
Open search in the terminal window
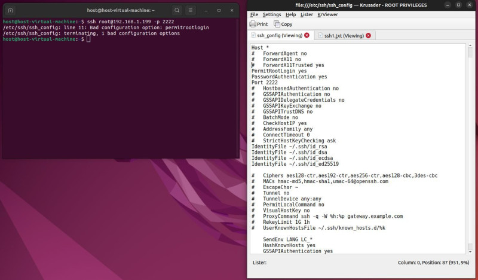click(177, 10)
